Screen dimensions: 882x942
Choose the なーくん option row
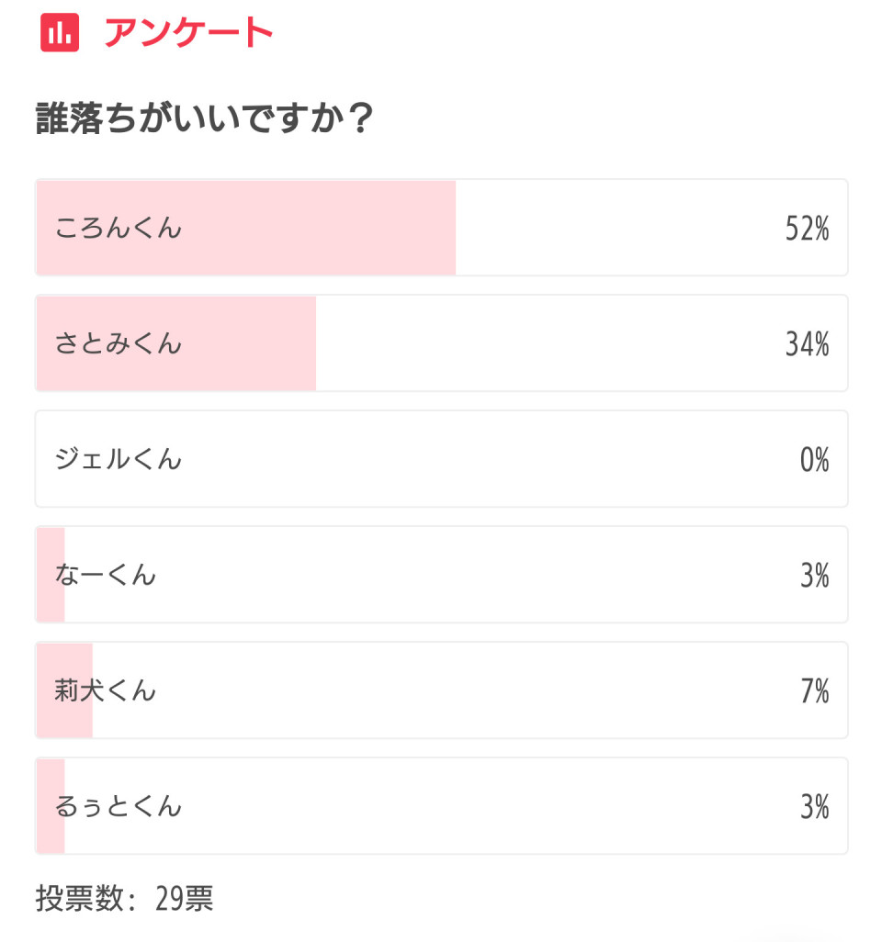click(441, 575)
